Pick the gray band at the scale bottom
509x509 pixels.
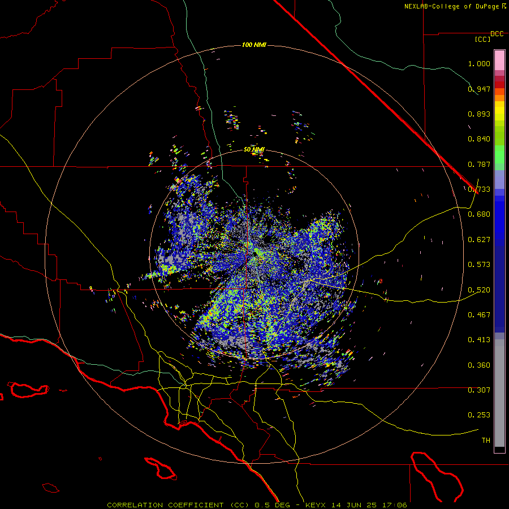pyautogui.click(x=499, y=393)
